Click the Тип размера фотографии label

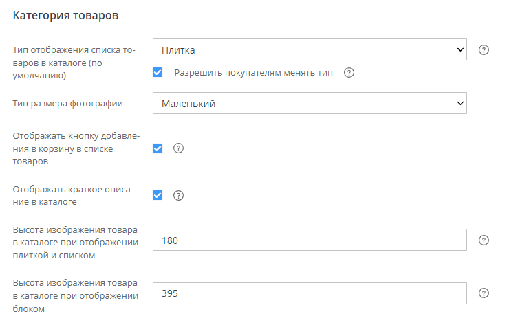68,104
